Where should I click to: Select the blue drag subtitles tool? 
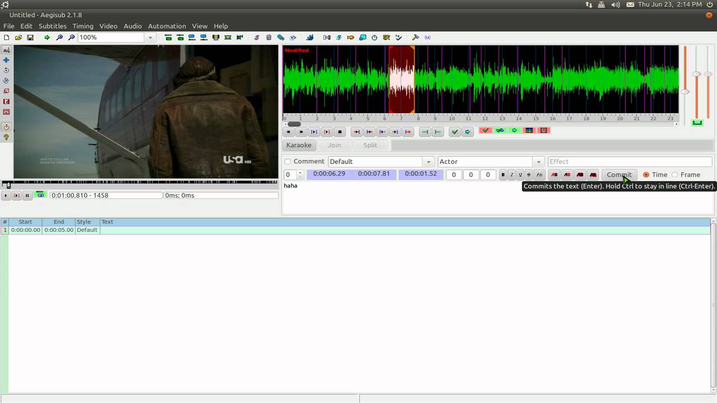pos(6,60)
